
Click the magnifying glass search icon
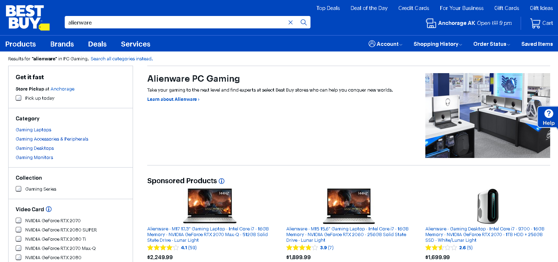[303, 22]
